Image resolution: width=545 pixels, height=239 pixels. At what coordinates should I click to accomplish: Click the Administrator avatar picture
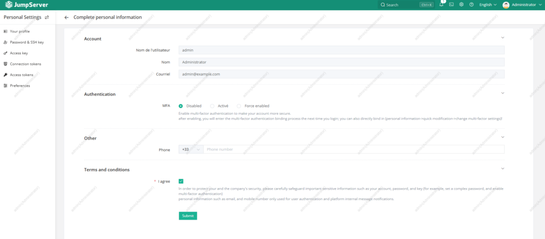506,5
